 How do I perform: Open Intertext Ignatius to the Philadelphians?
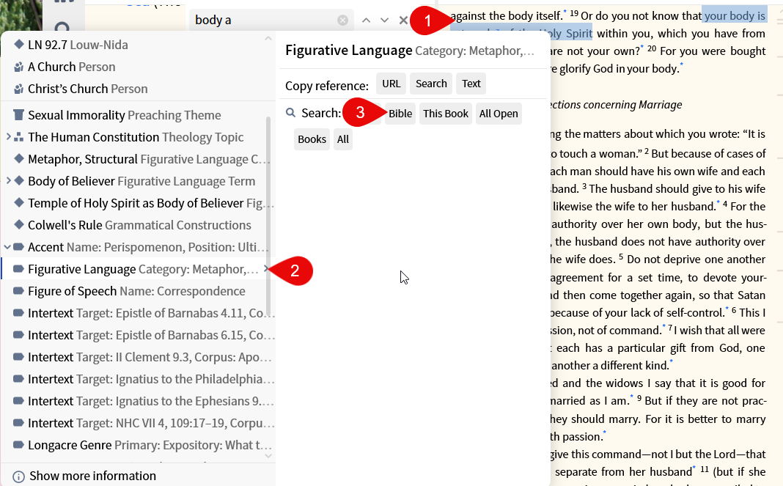click(x=138, y=378)
